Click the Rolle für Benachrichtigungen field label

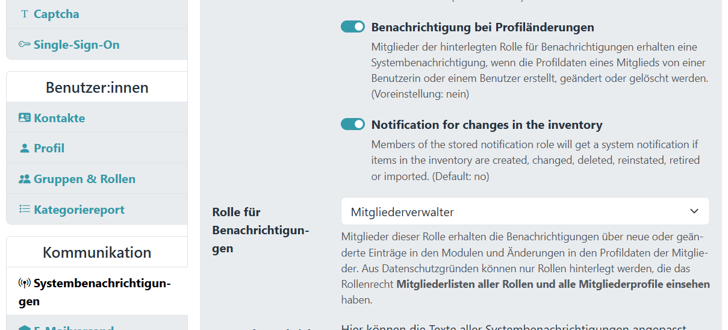click(261, 230)
